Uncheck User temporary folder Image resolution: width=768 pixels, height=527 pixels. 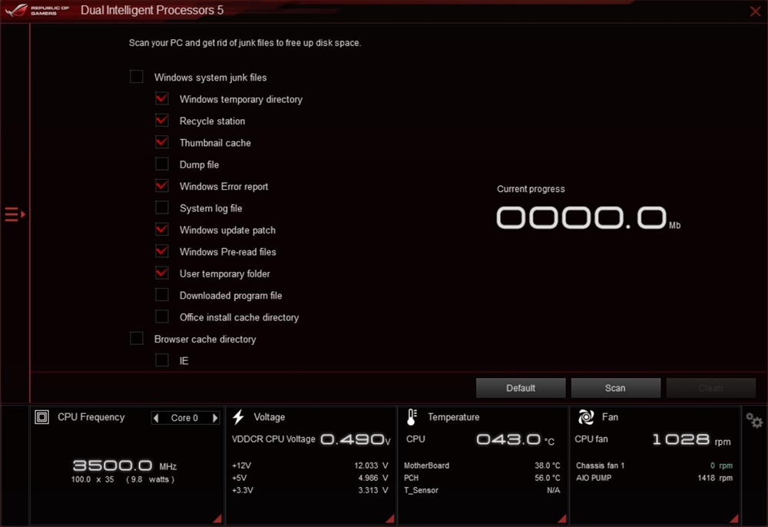point(162,273)
